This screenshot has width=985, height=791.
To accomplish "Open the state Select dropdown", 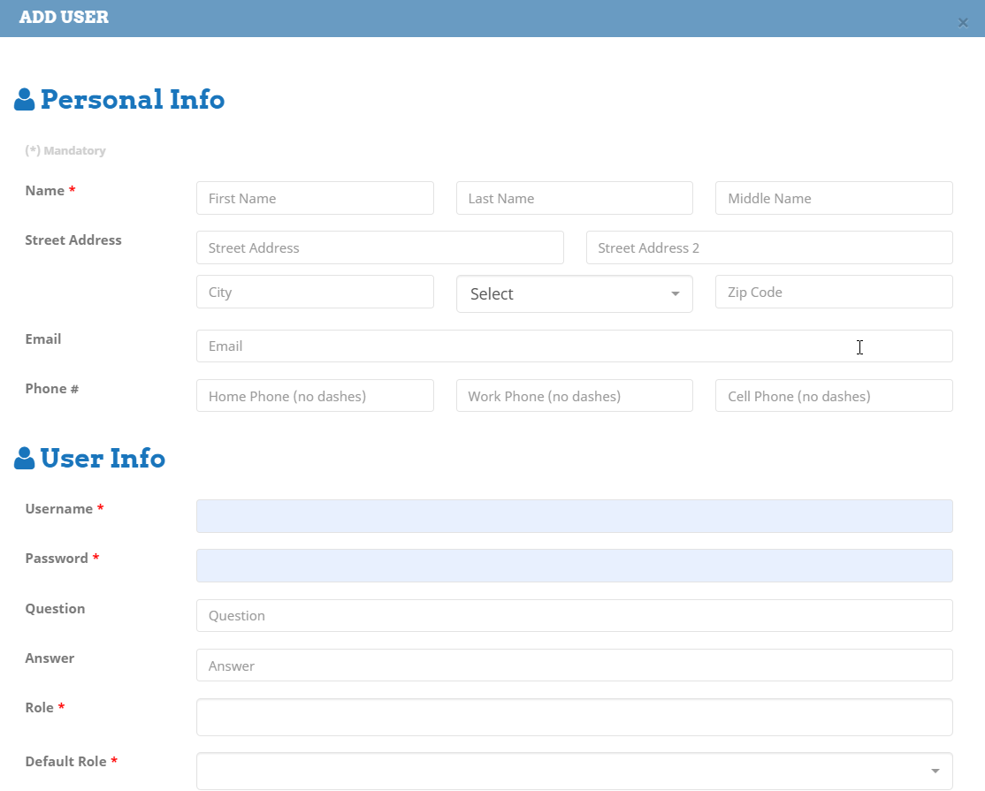I will tap(574, 293).
